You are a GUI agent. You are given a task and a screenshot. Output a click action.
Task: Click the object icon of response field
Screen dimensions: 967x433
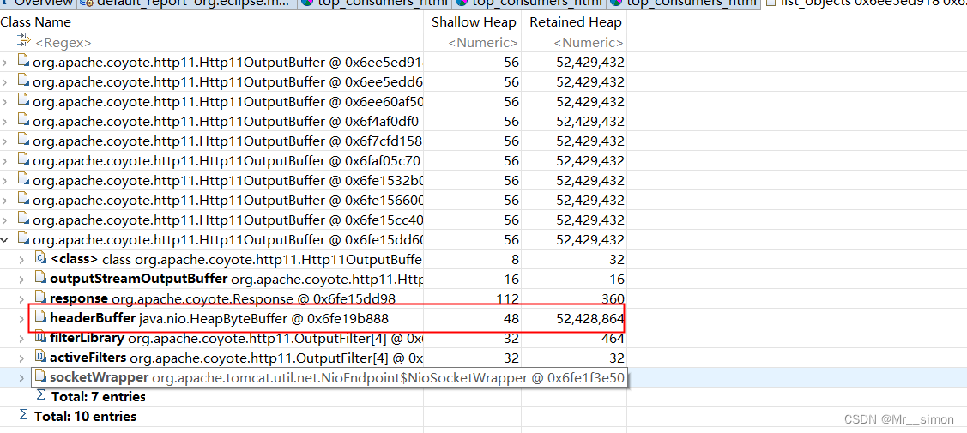40,298
